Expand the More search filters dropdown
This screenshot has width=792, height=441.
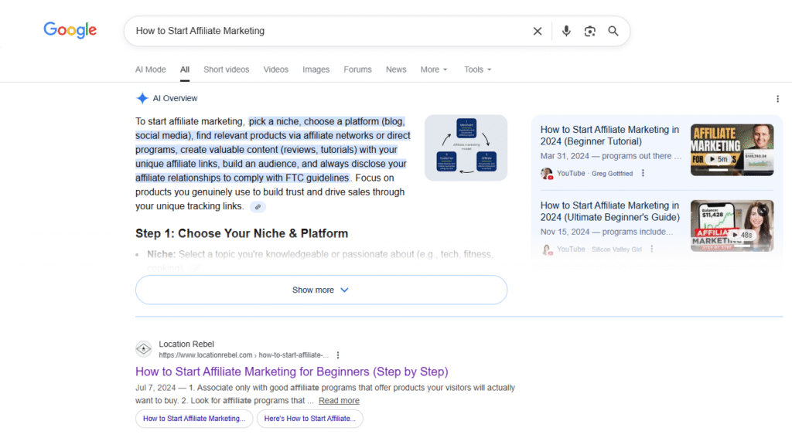click(x=434, y=70)
